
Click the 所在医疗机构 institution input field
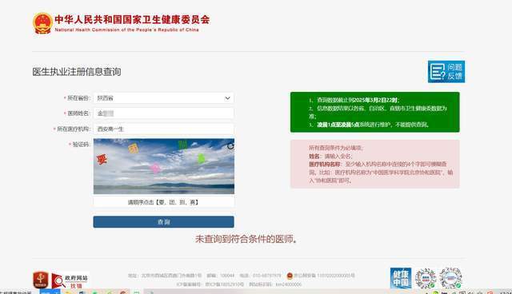tap(163, 129)
